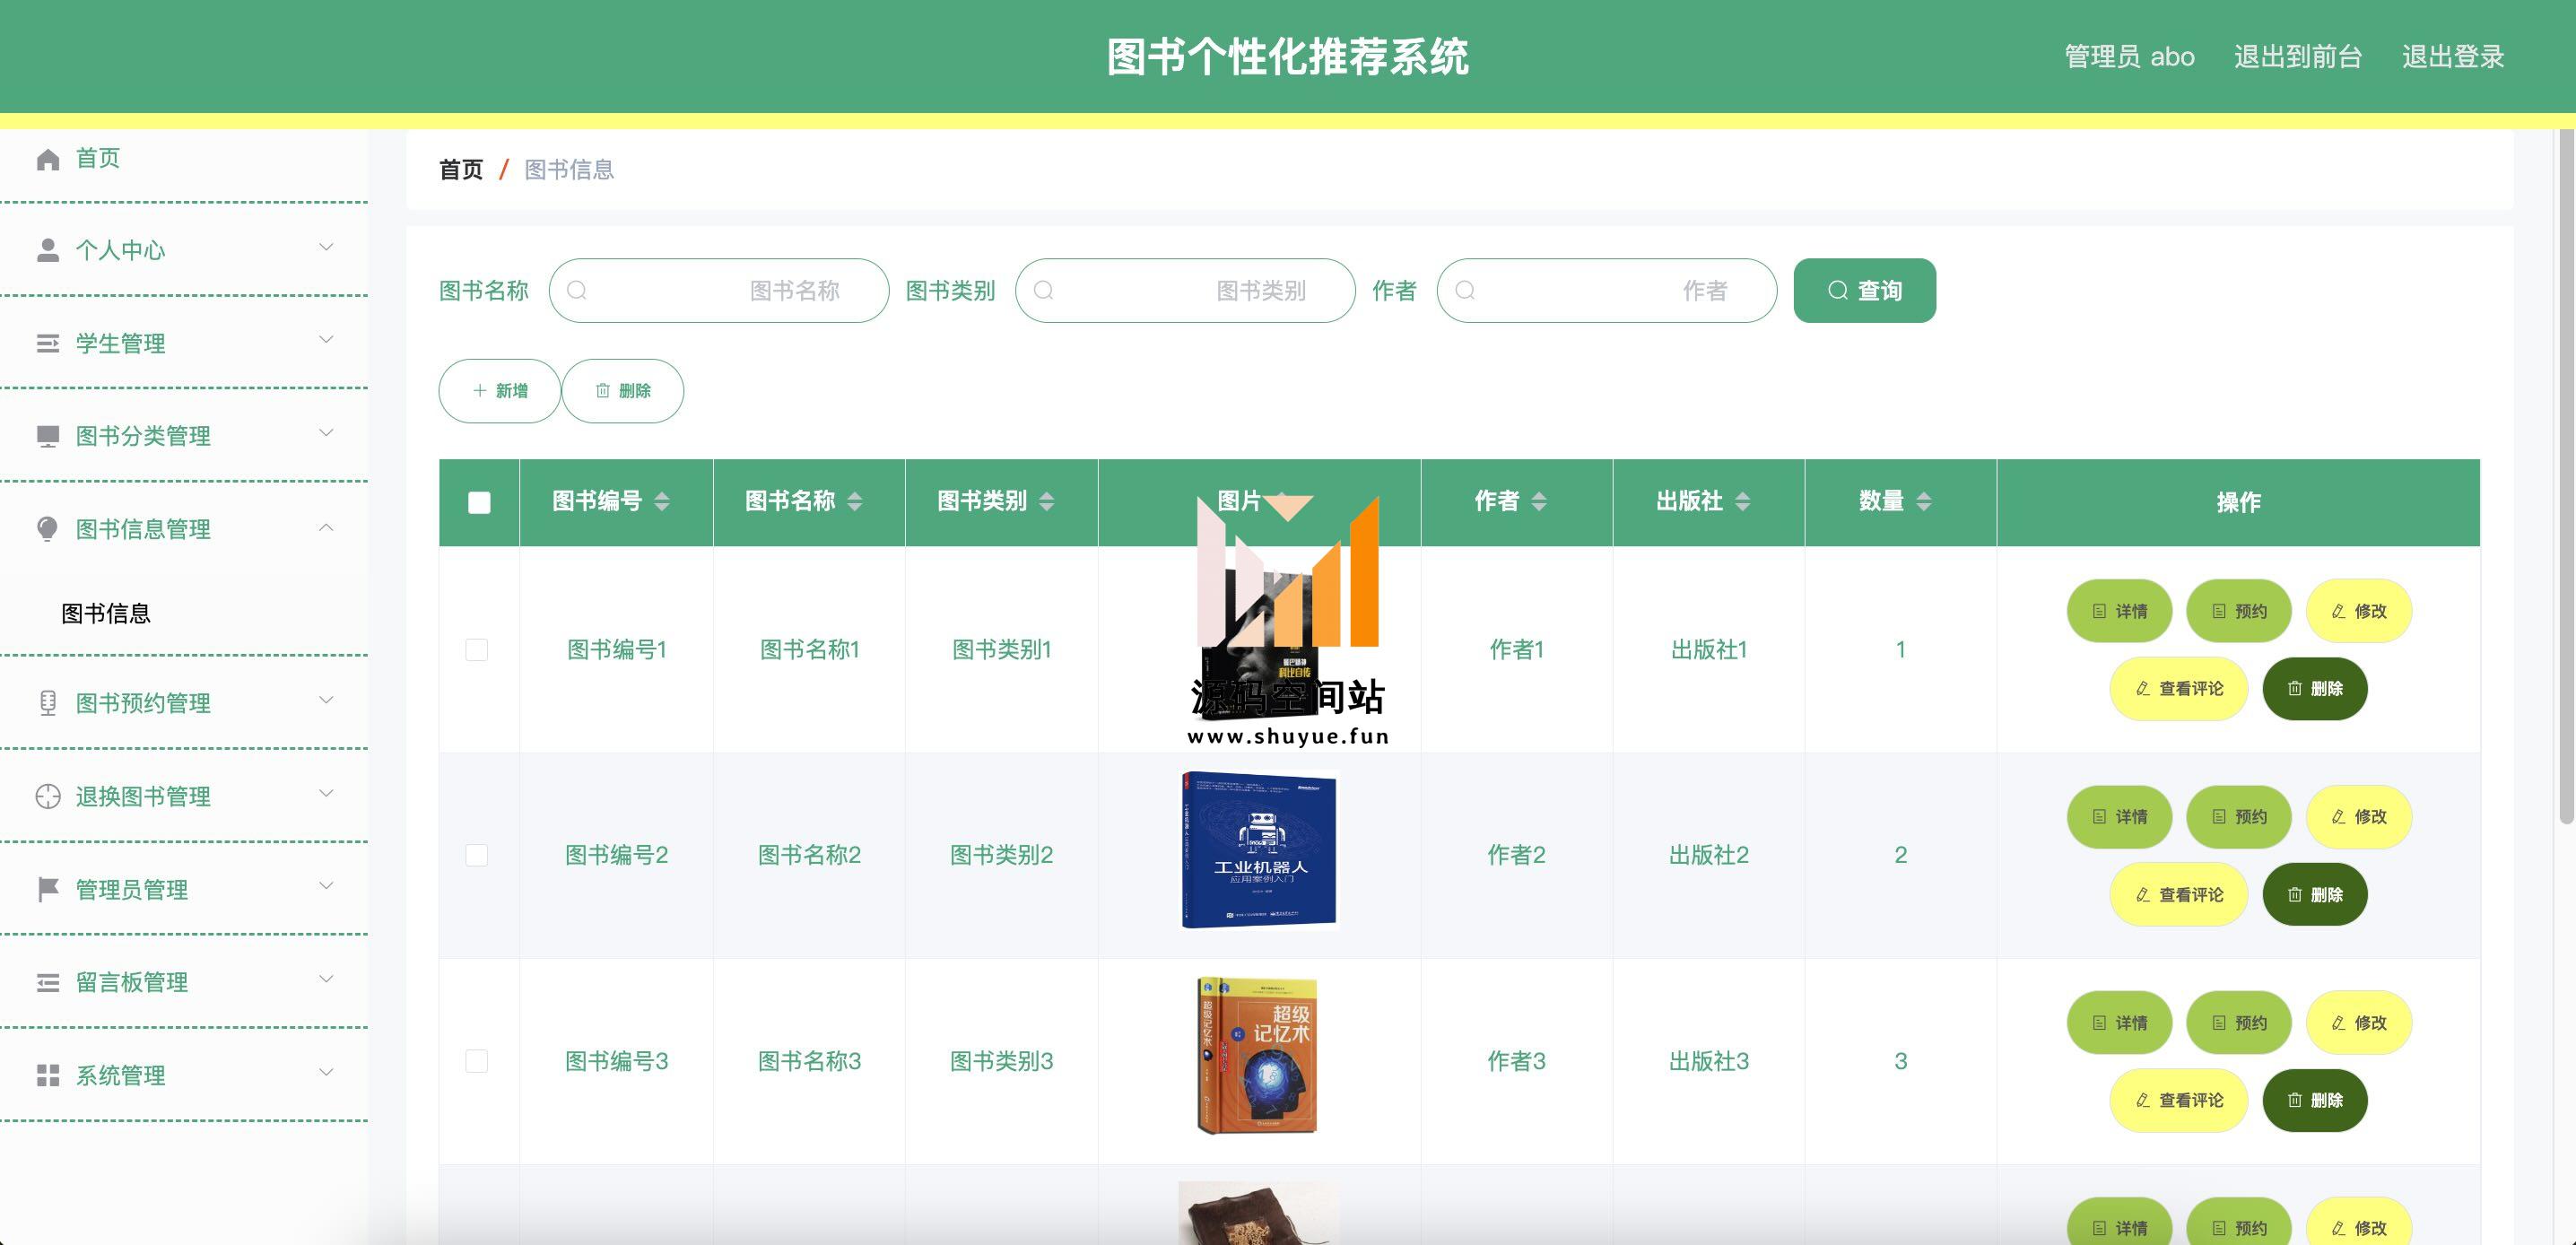Screen dimensions: 2576x1245
Task: Check the checkbox for 图书编号2 row
Action: click(x=477, y=855)
